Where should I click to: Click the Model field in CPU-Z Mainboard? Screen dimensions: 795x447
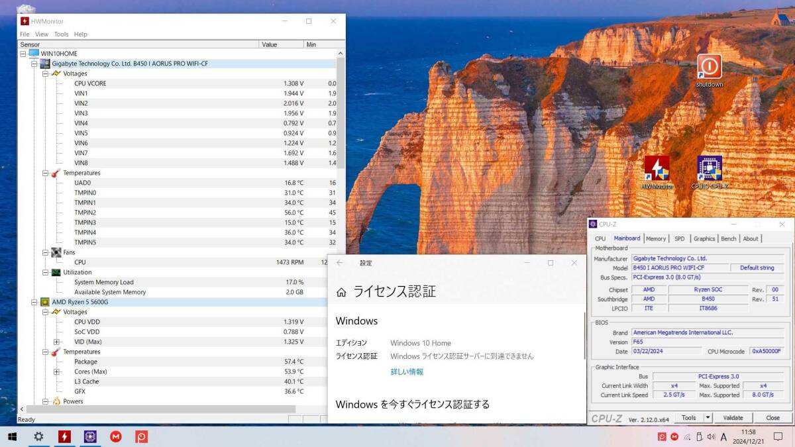(680, 268)
